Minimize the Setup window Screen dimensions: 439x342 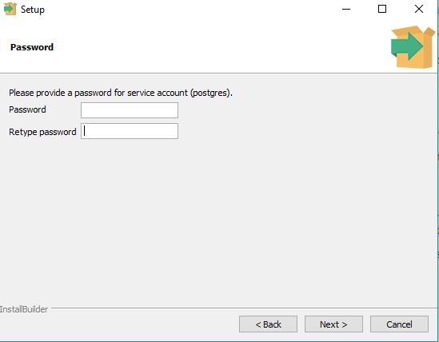click(x=346, y=10)
